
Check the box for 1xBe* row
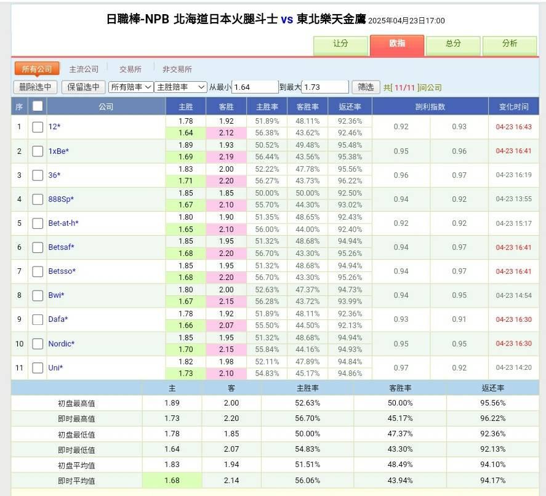point(38,151)
